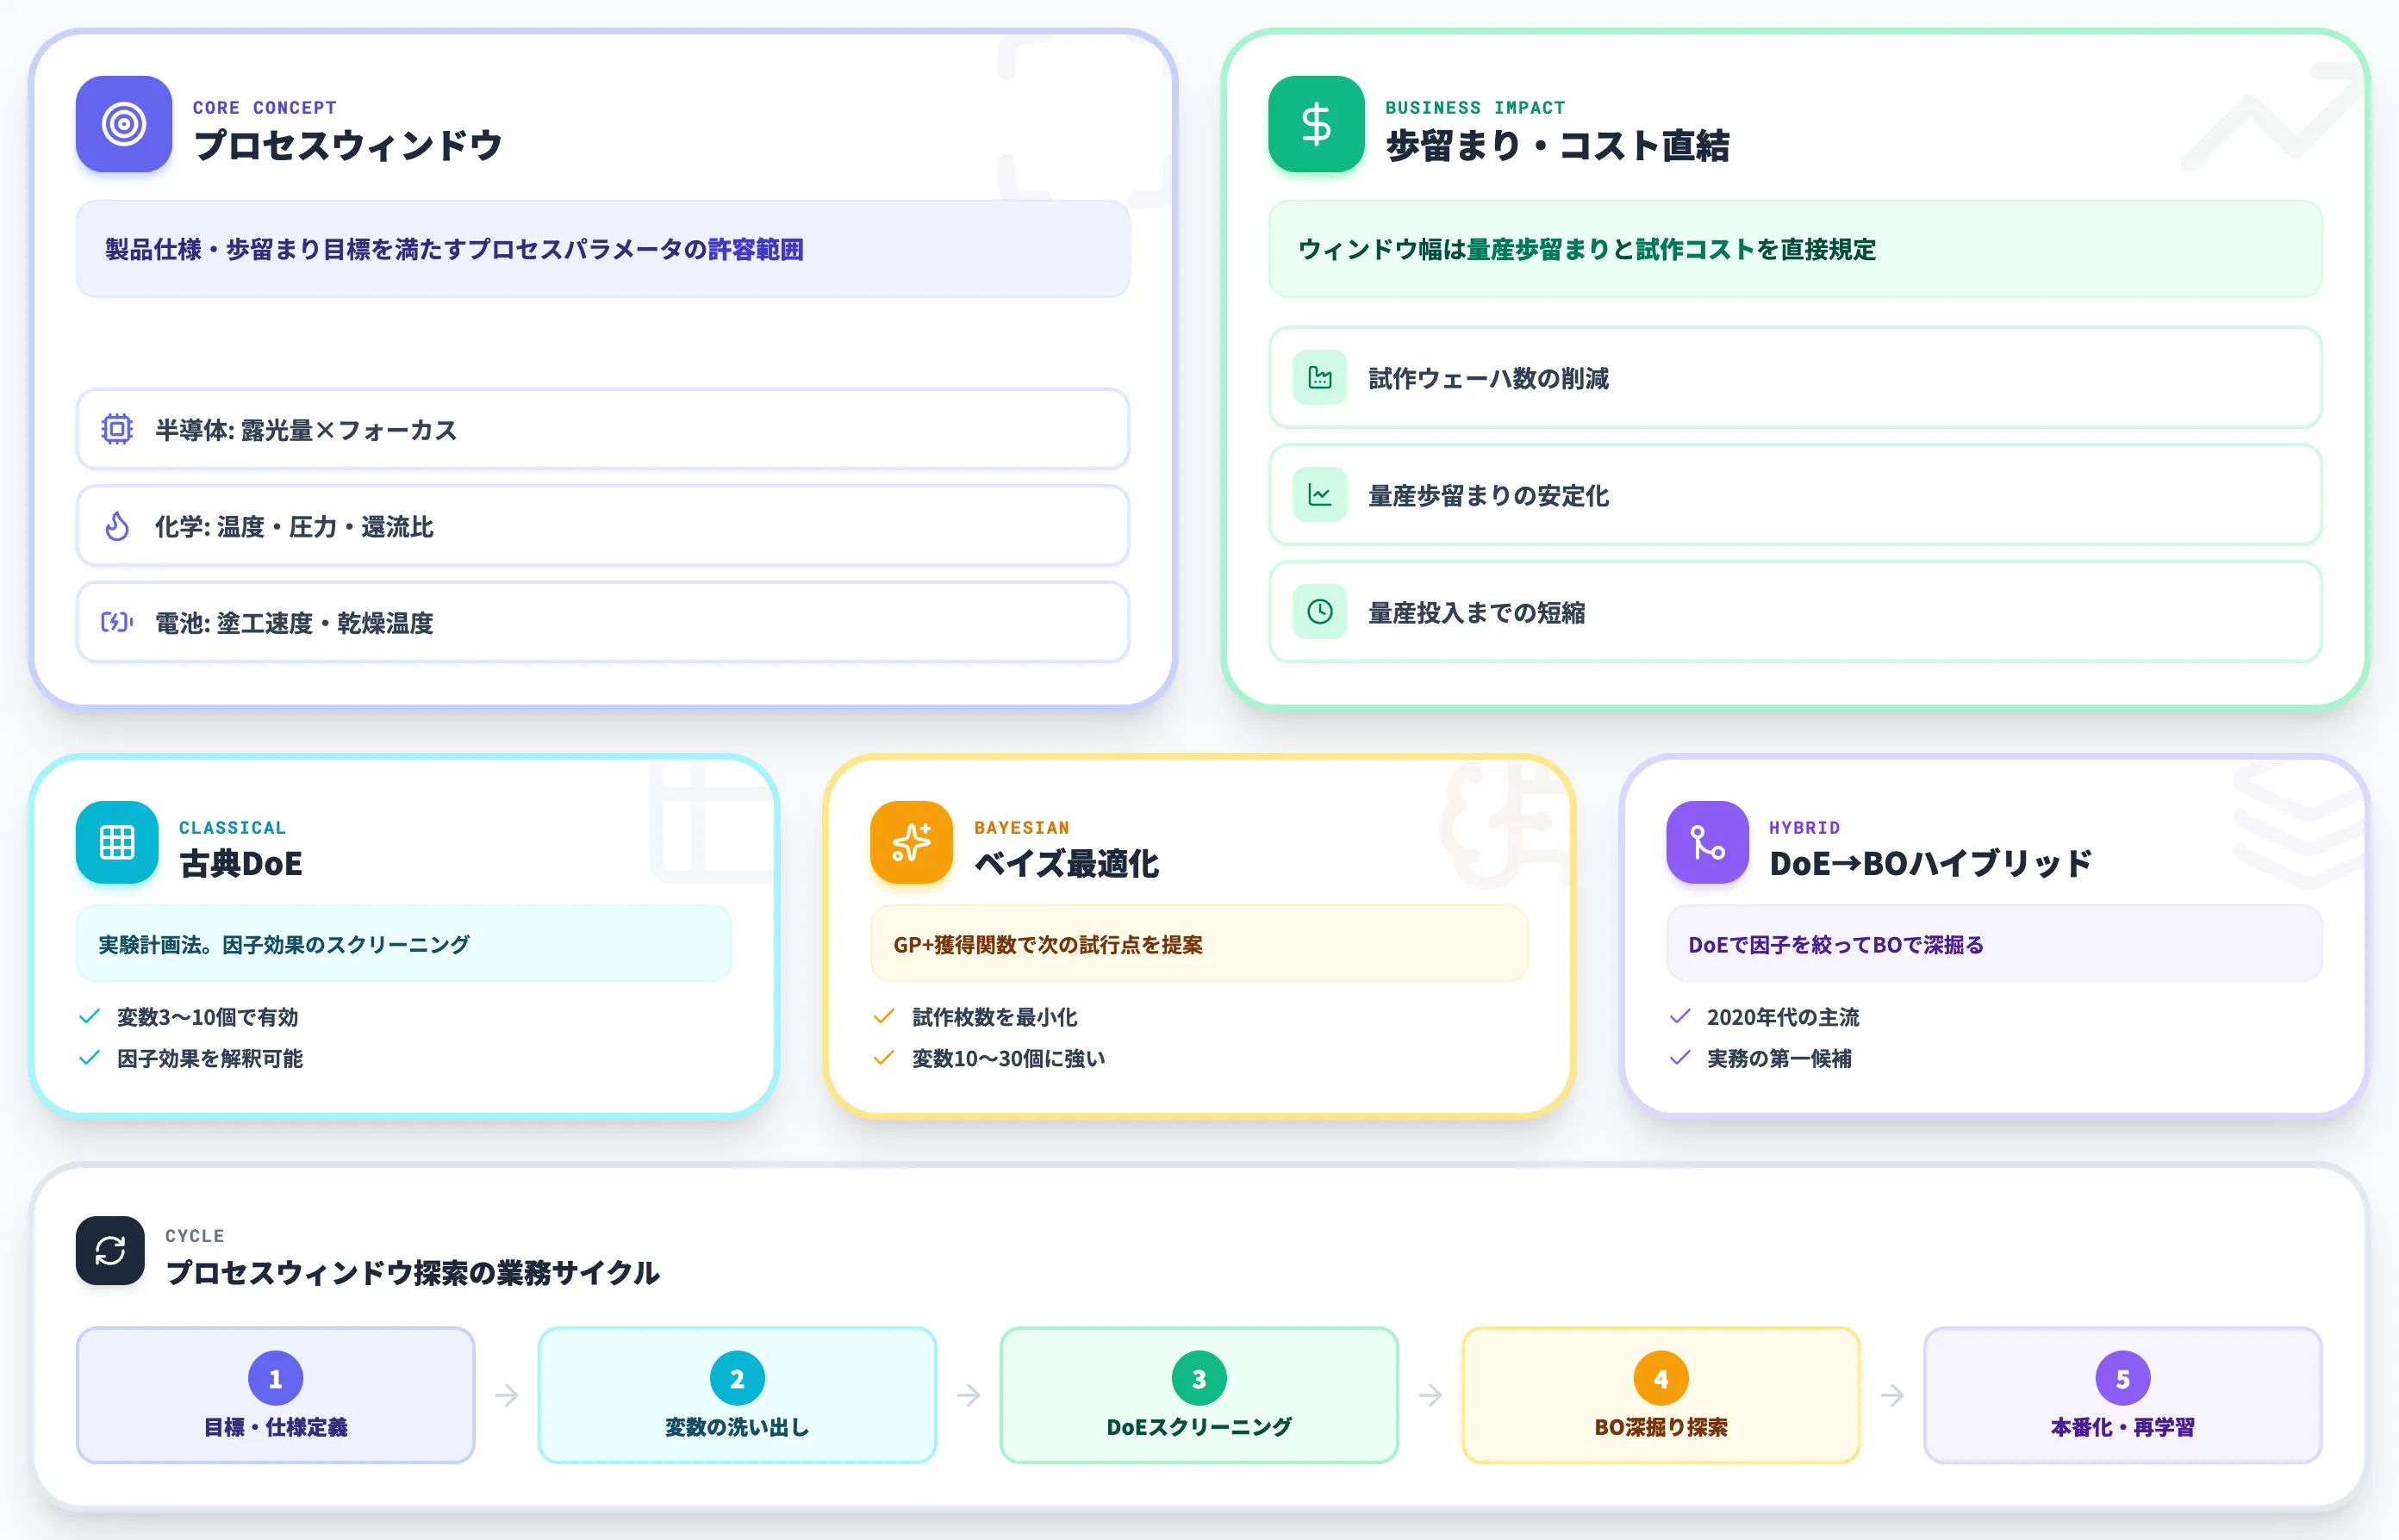The width and height of the screenshot is (2399, 1540).
Task: Click the 実験計画法。因子効果のスクリーニング box
Action: pos(404,944)
